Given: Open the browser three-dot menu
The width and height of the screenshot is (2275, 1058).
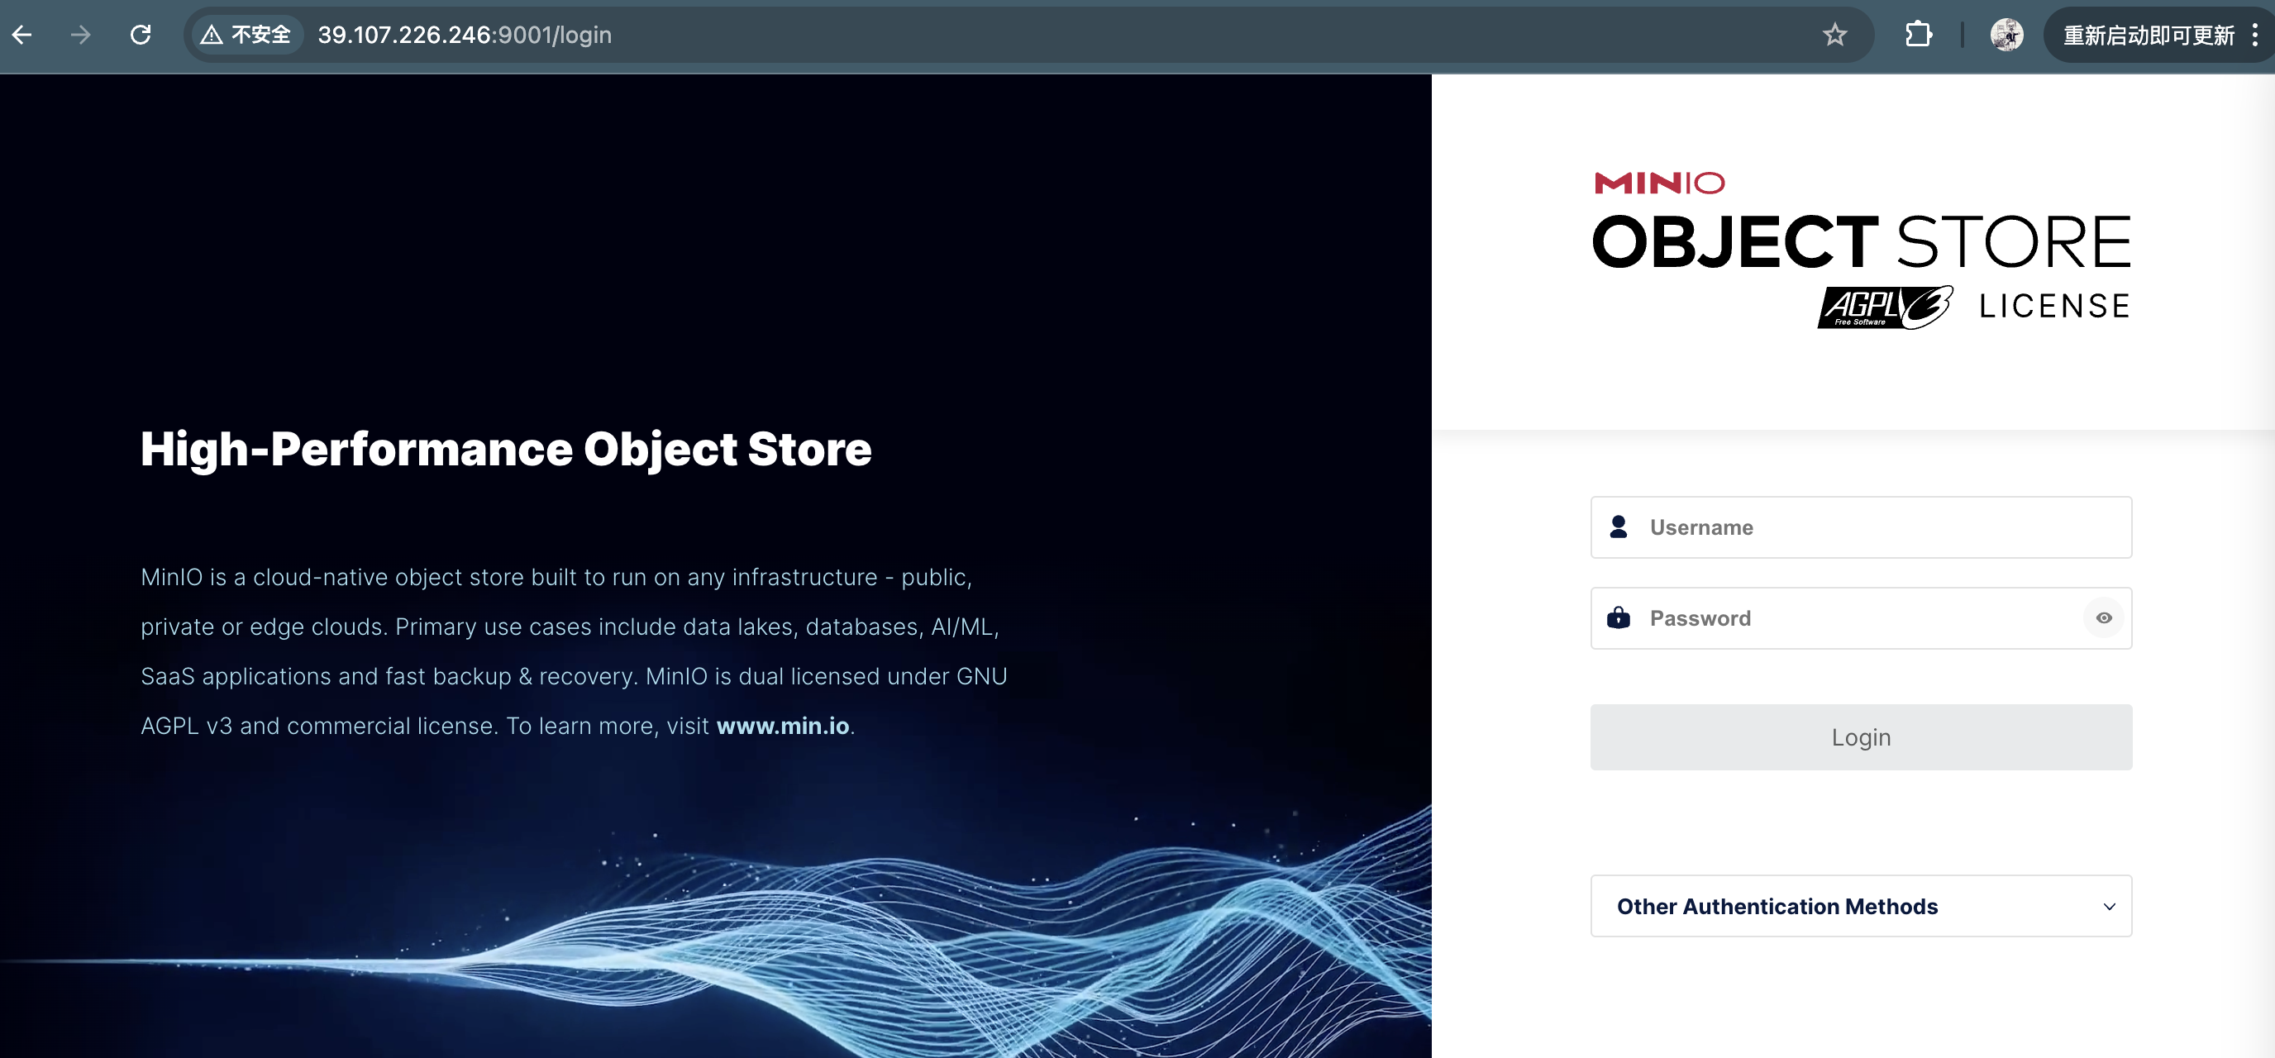Looking at the screenshot, I should point(2254,35).
